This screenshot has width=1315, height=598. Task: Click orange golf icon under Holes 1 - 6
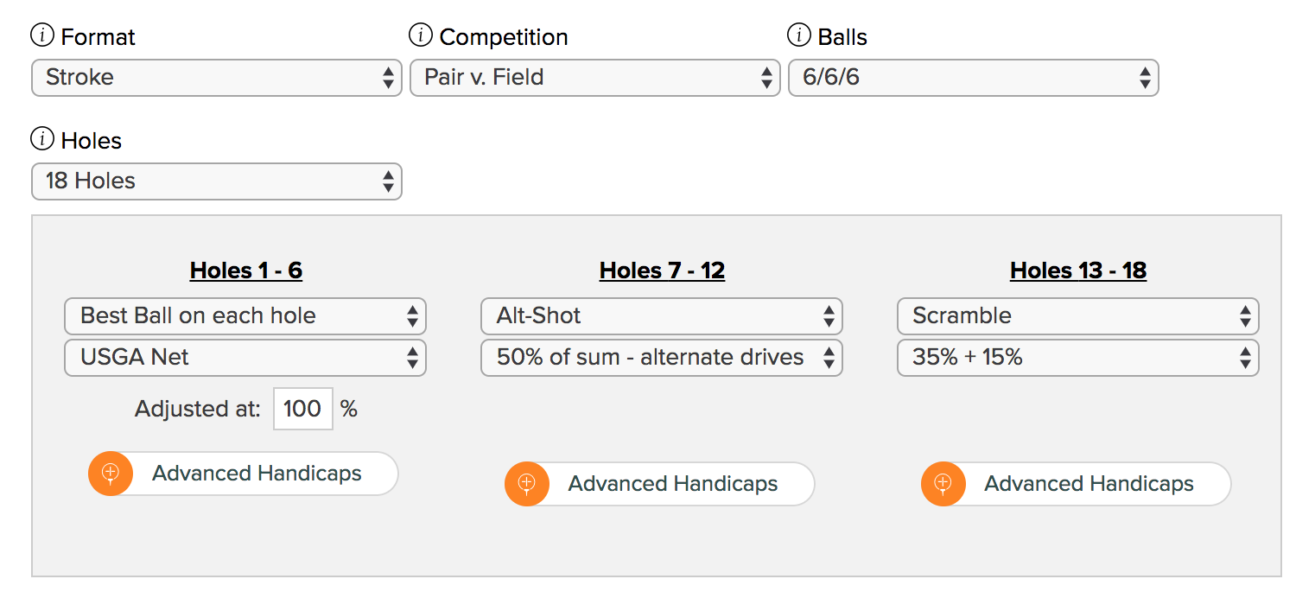(111, 474)
